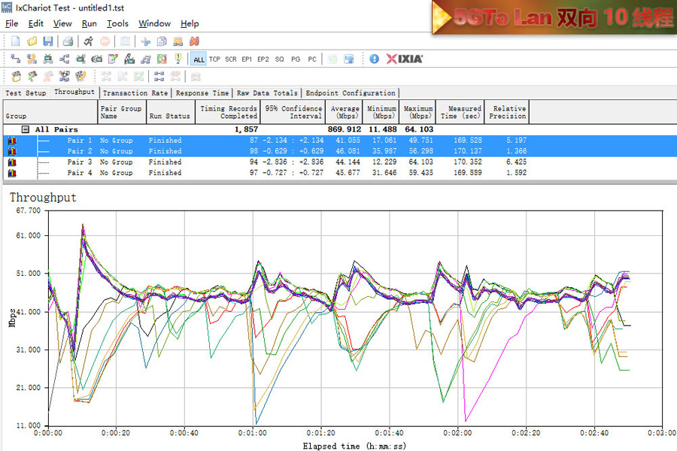The image size is (677, 451).
Task: Open the Endpoint Configuration tab
Action: pos(350,93)
